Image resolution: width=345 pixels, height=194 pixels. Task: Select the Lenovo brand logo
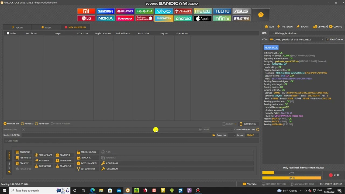(x=125, y=18)
